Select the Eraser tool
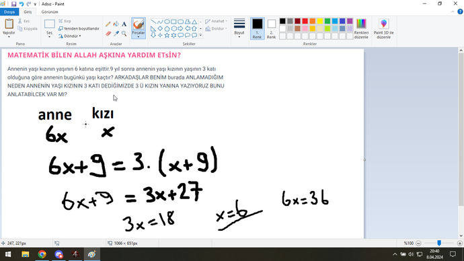This screenshot has width=464, height=261. (x=108, y=34)
